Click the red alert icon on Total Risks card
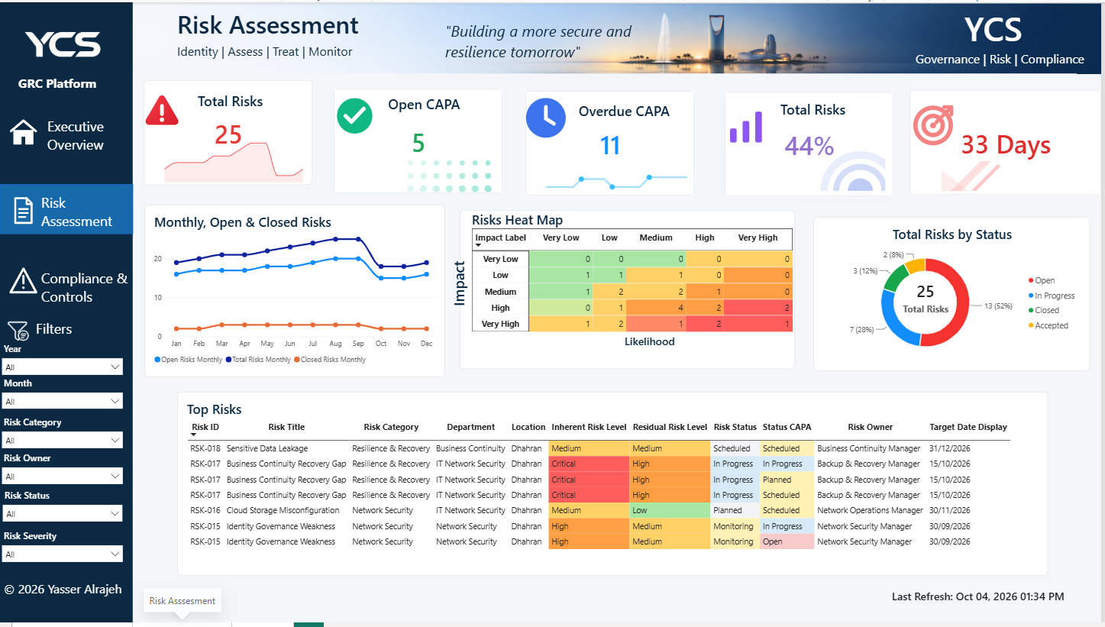1105x627 pixels. 162,110
